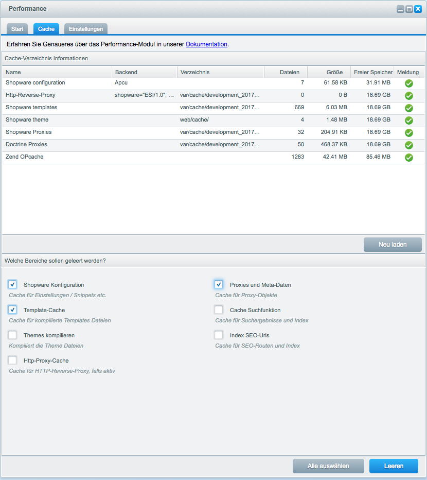Open the Start tab
This screenshot has height=480, width=427.
[x=17, y=29]
